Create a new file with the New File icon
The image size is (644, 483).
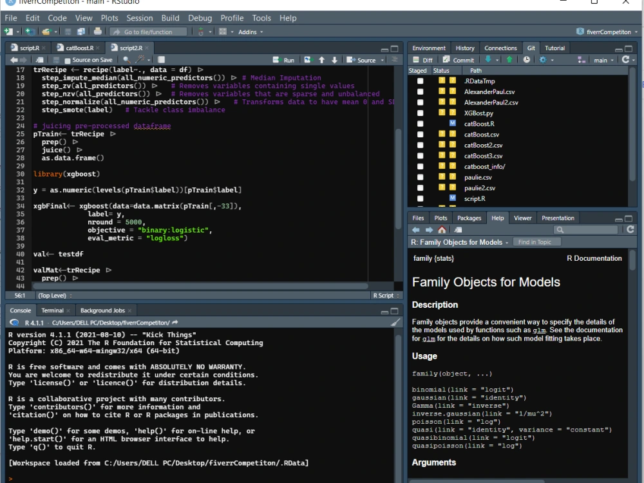click(8, 32)
